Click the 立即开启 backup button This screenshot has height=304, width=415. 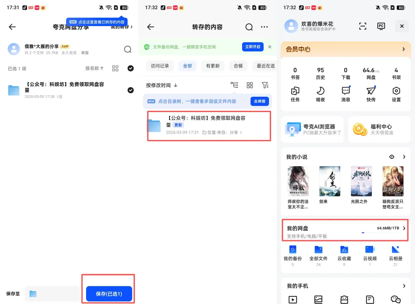(x=252, y=47)
